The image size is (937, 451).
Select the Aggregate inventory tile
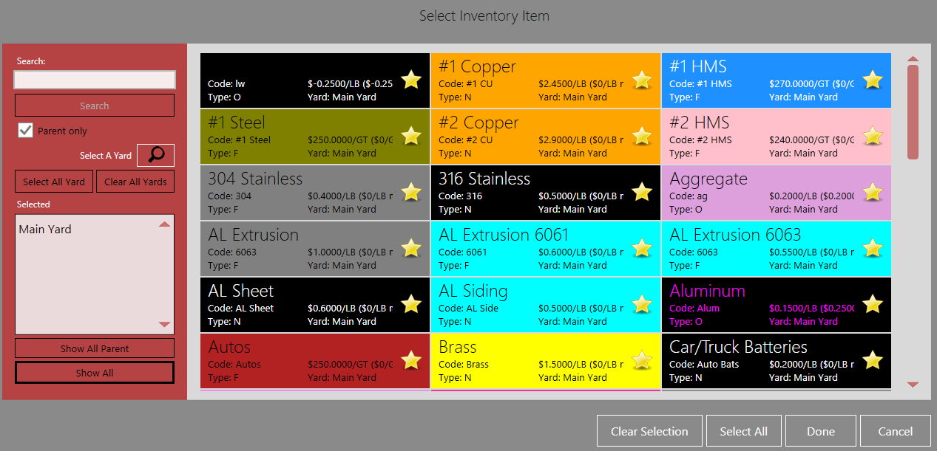776,193
